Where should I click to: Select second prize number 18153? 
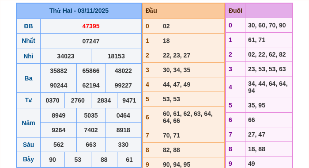[116, 56]
